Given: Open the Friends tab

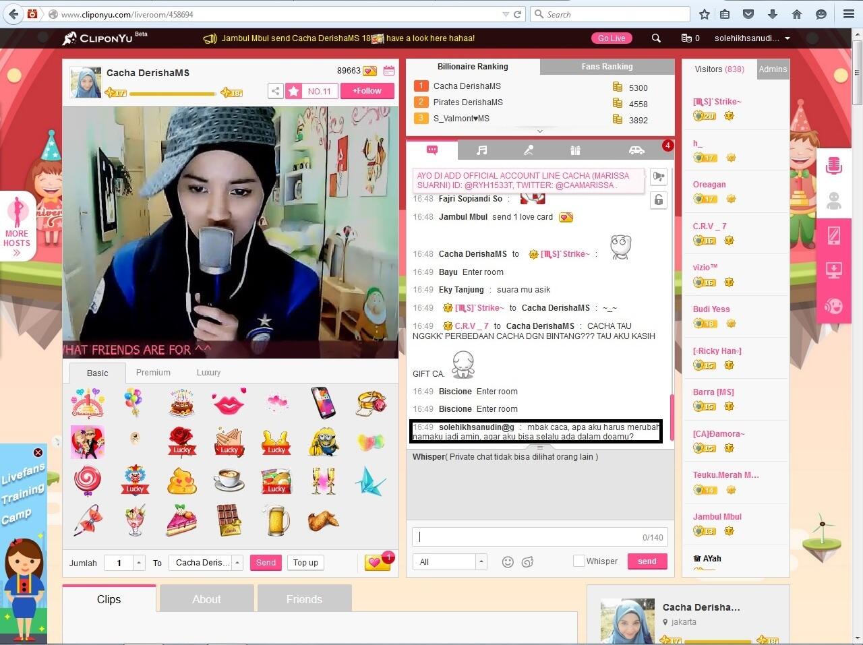Looking at the screenshot, I should (x=304, y=599).
